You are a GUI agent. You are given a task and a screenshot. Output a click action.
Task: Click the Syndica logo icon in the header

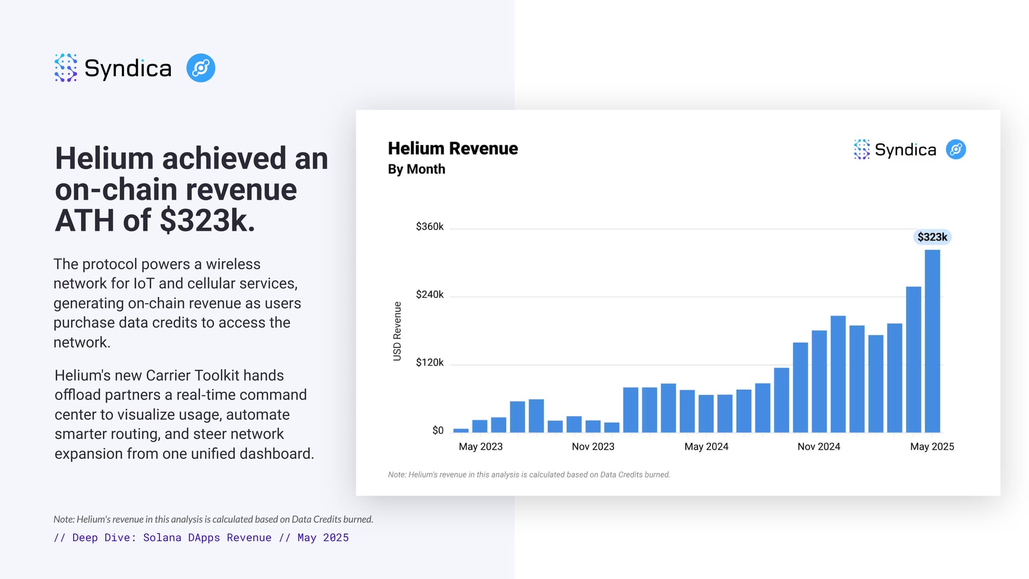coord(66,68)
